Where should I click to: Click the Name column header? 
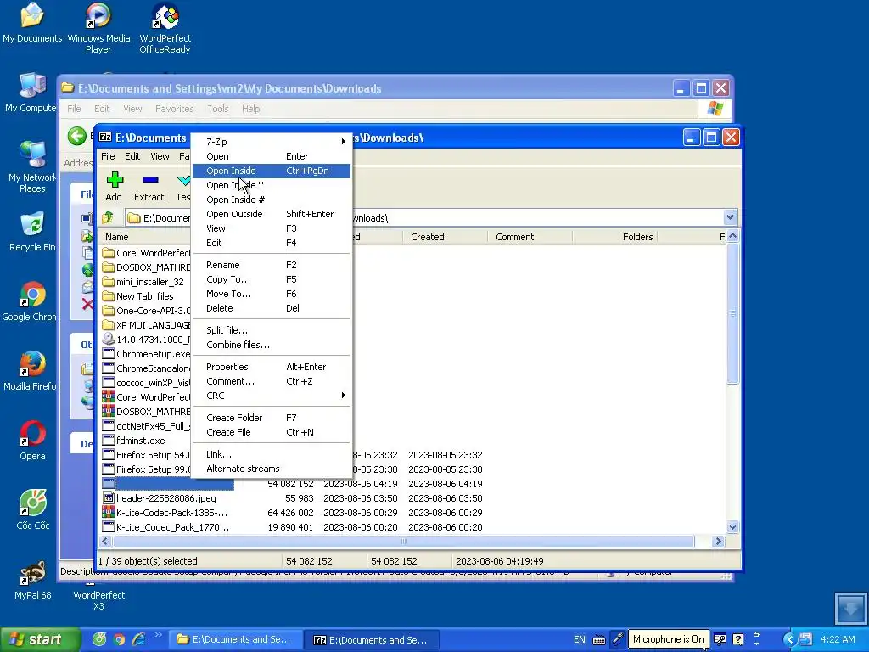click(145, 237)
